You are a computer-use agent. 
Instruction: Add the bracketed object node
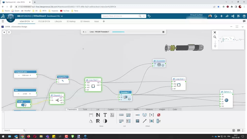[152, 121]
